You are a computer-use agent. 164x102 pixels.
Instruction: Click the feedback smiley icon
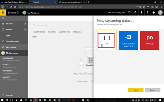[x=154, y=12]
